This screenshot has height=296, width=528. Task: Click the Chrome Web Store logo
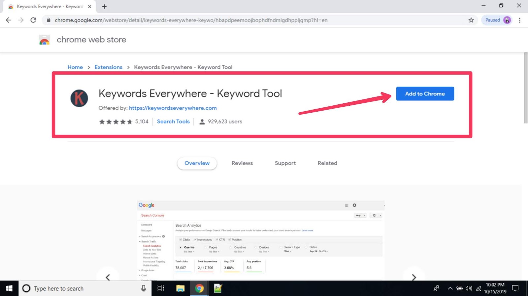click(x=45, y=40)
